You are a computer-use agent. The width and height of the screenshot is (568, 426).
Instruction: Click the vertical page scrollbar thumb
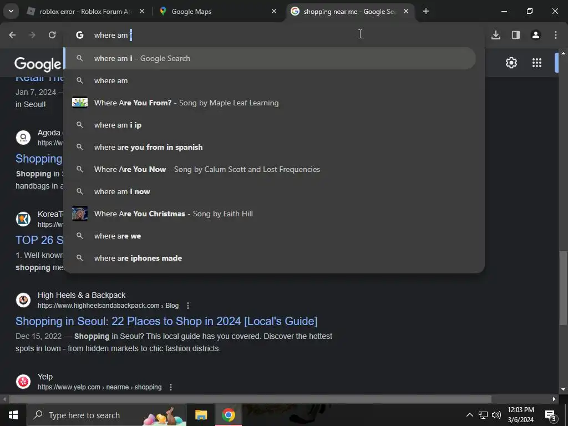(563, 288)
